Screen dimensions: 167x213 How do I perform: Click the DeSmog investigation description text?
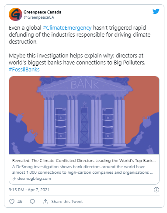click(83, 169)
